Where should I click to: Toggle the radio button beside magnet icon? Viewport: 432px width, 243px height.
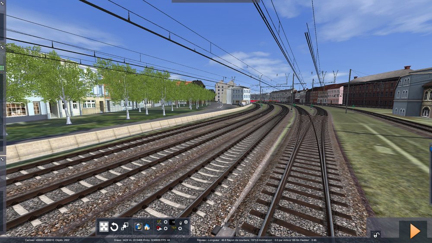coord(165,228)
